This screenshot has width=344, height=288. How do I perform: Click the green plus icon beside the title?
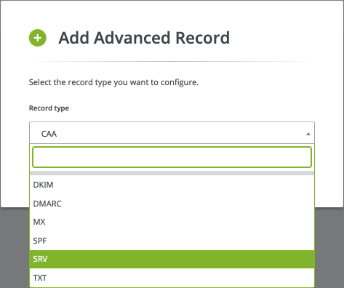(x=38, y=38)
